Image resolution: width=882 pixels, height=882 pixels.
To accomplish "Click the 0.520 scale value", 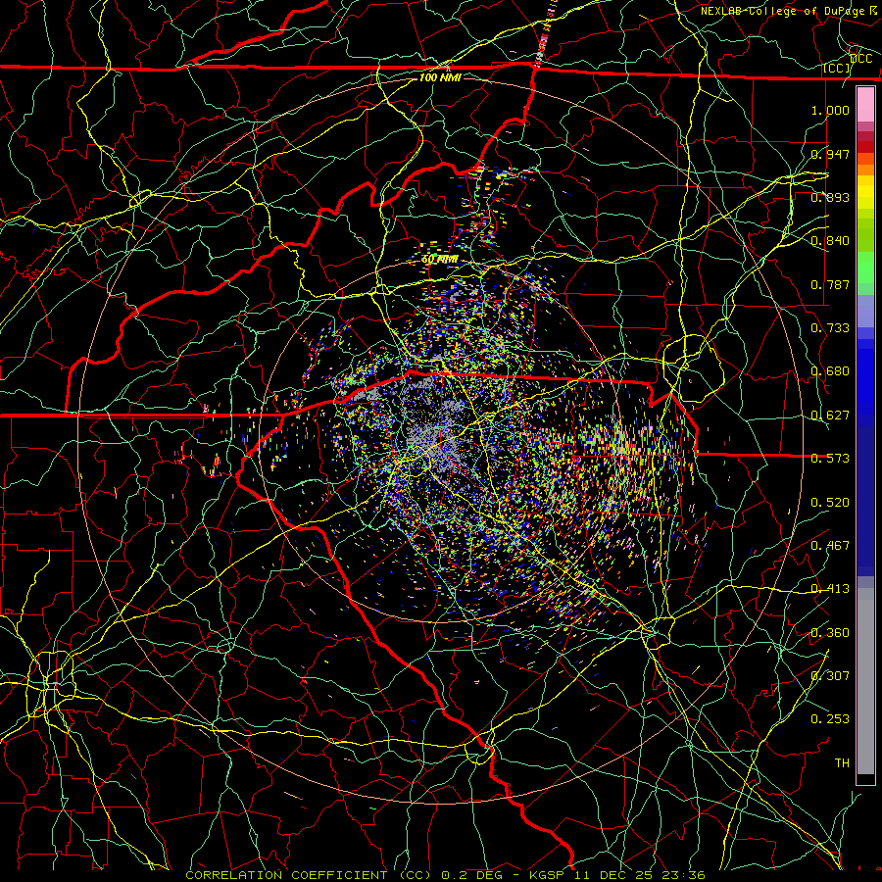I will [x=830, y=503].
